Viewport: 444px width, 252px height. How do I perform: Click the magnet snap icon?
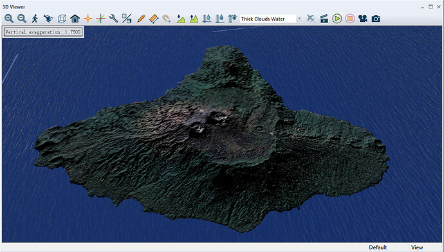pos(167,19)
